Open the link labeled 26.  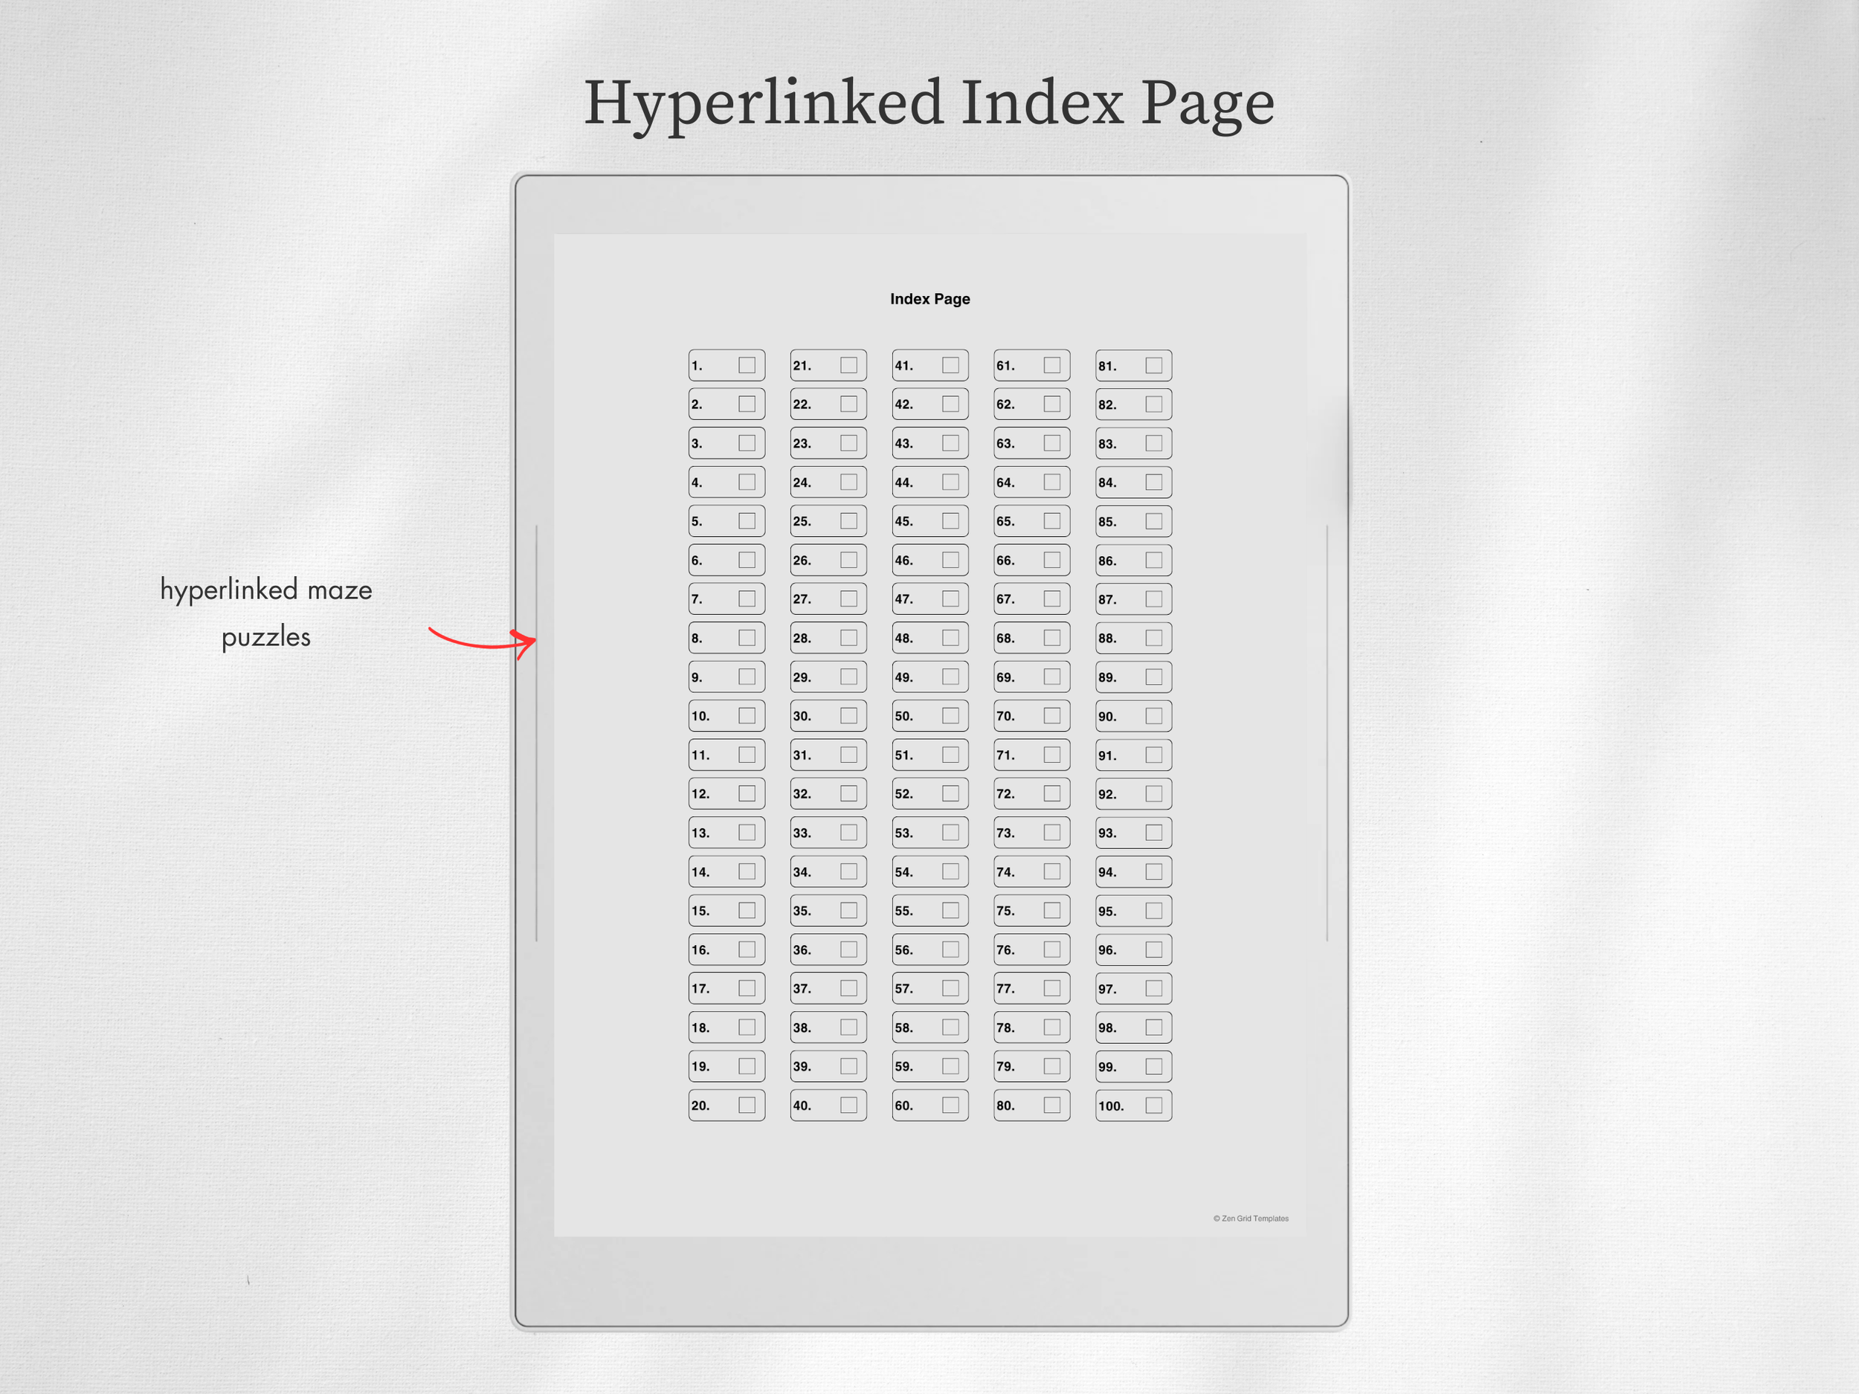[x=802, y=561]
